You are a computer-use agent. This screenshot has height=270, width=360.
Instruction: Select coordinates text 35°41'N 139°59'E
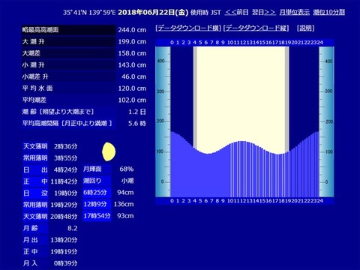pyautogui.click(x=89, y=13)
